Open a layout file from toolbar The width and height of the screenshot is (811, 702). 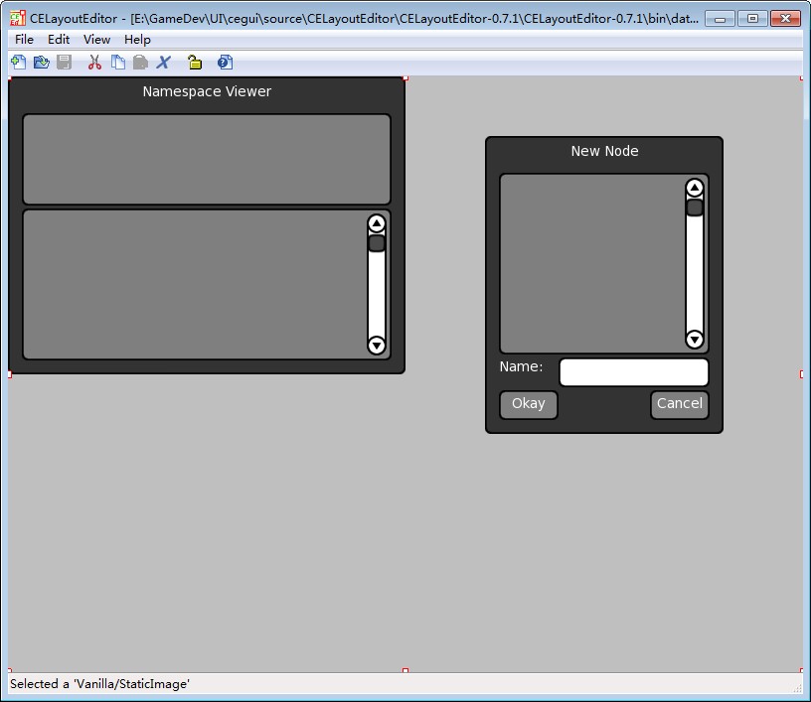tap(42, 63)
